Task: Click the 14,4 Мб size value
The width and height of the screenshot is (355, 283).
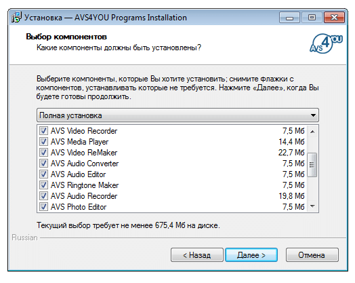Action: point(291,142)
